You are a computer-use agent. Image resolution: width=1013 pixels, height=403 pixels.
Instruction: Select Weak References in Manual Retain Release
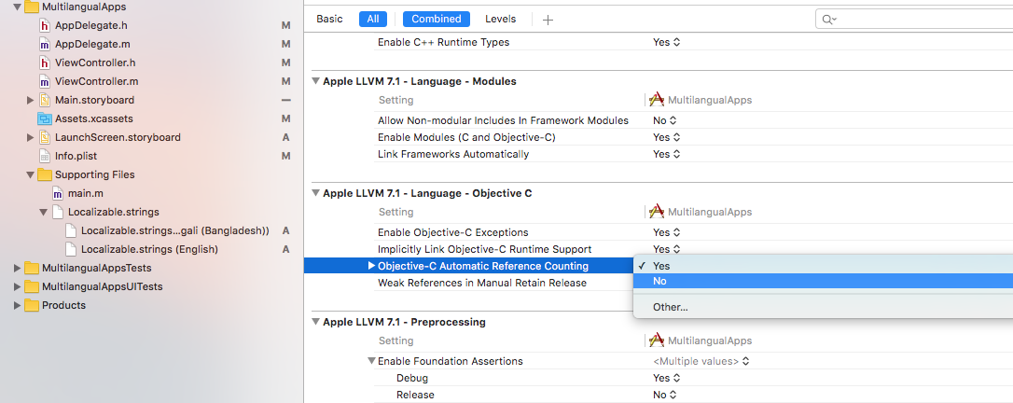coord(482,283)
